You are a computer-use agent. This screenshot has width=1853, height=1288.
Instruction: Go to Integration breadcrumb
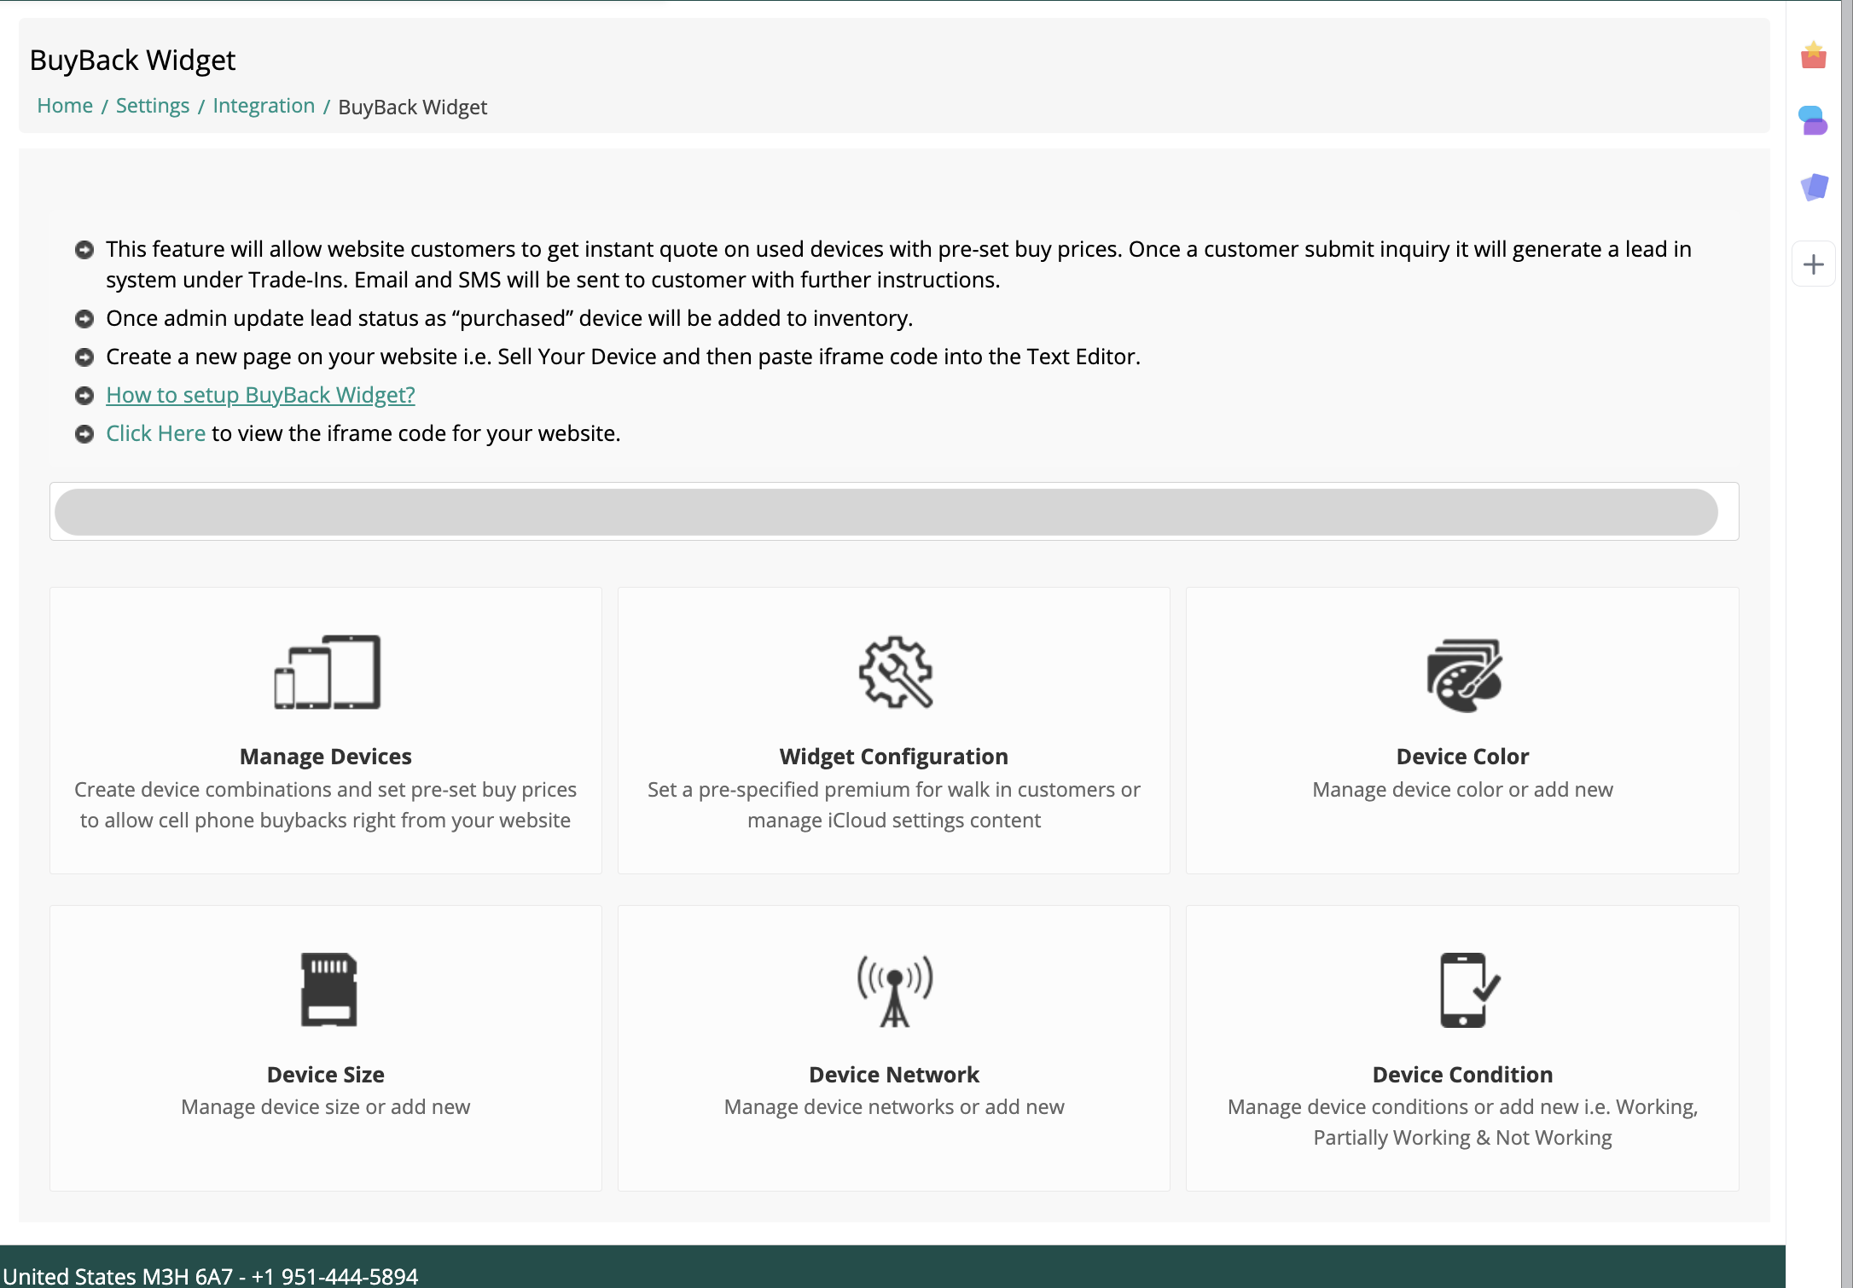264,106
